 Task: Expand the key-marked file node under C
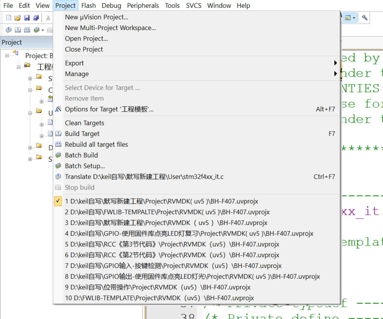[42, 102]
